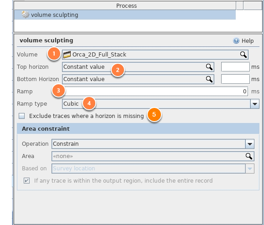The height and width of the screenshot is (225, 264).
Task: Click the Bottom Horizon ms value field
Action: click(x=235, y=79)
